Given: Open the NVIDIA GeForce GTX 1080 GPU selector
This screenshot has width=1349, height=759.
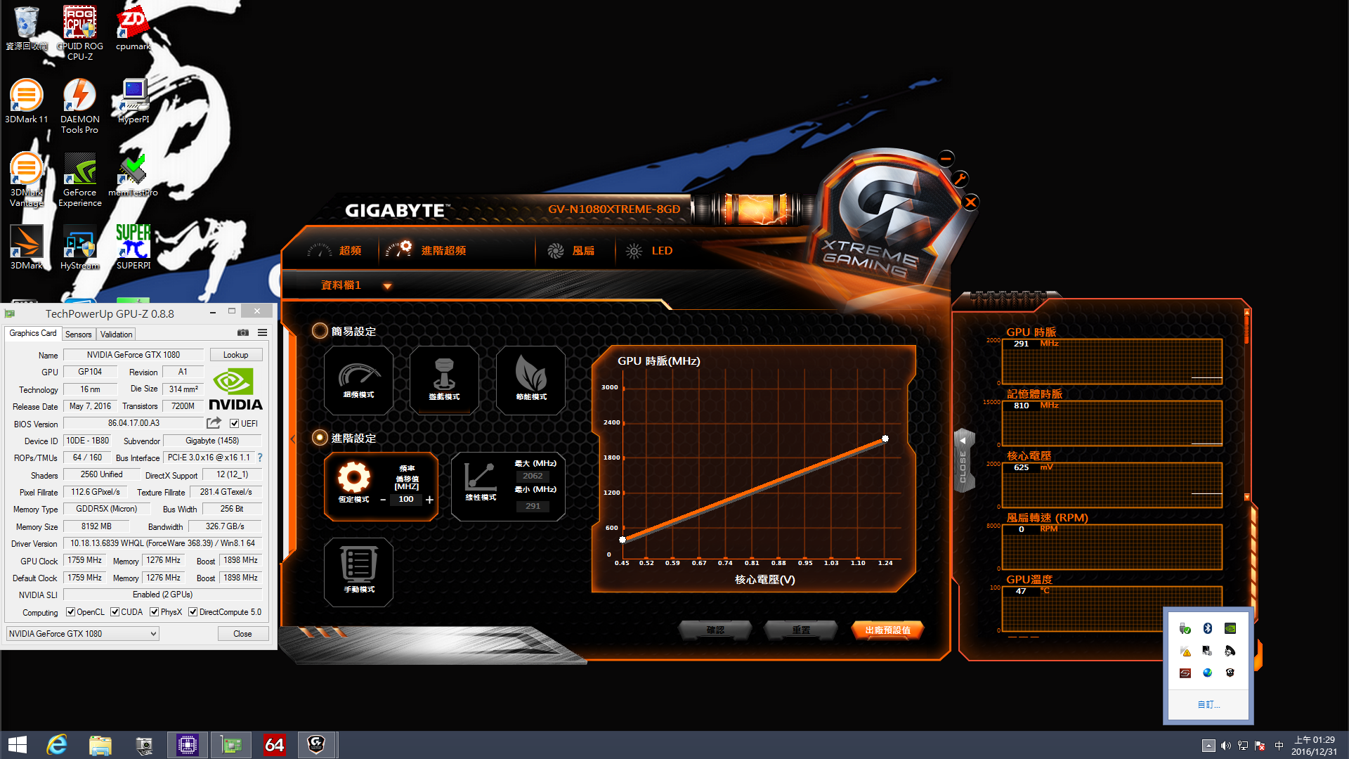Looking at the screenshot, I should pyautogui.click(x=83, y=634).
